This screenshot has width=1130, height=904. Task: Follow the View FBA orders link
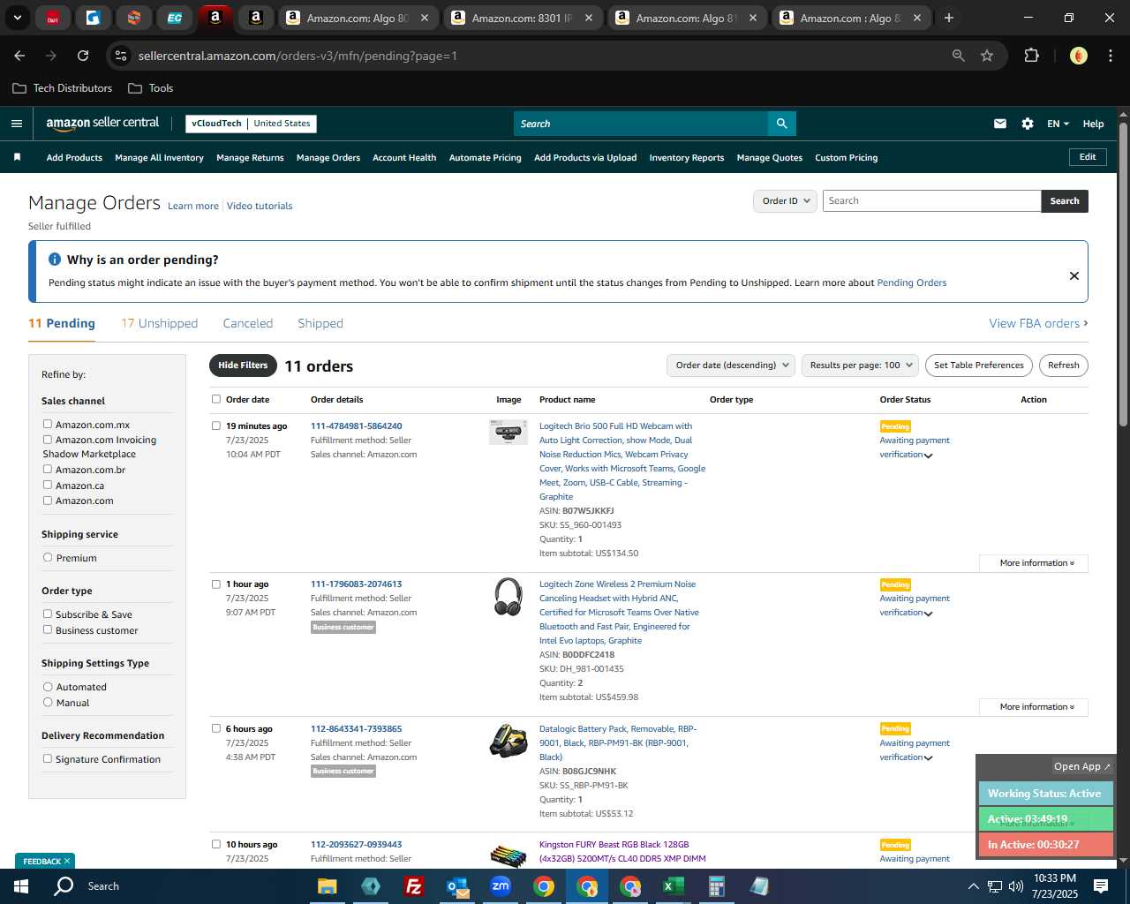pyautogui.click(x=1038, y=323)
